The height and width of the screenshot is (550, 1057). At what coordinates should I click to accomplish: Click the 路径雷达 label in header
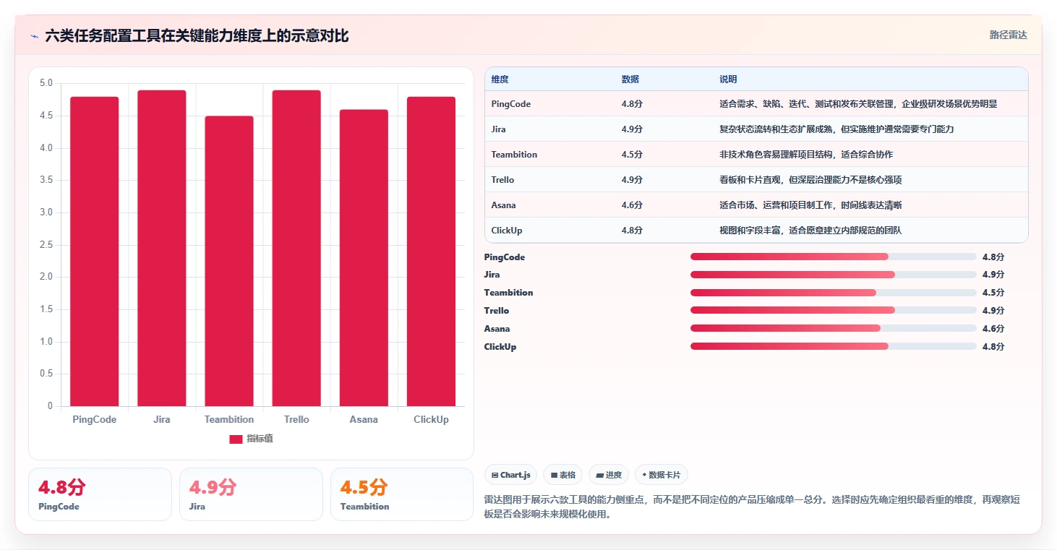tap(1008, 35)
